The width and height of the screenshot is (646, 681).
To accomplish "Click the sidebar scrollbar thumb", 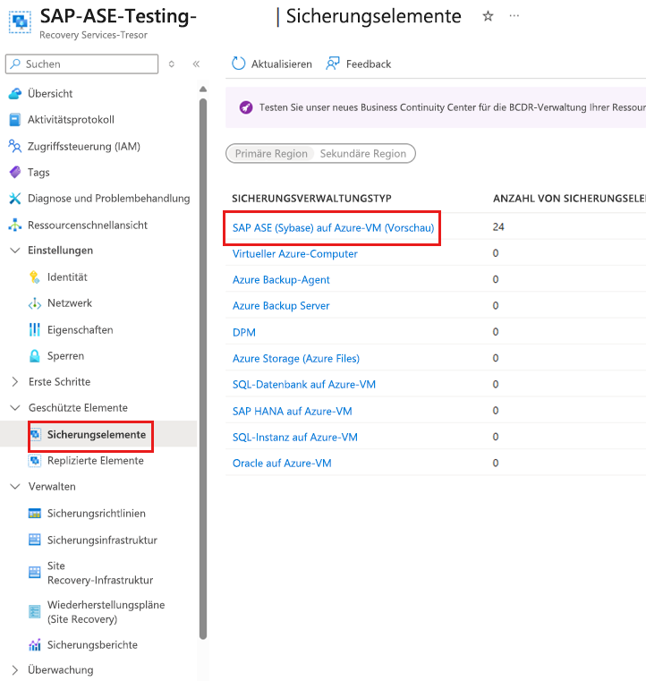I will pyautogui.click(x=203, y=369).
